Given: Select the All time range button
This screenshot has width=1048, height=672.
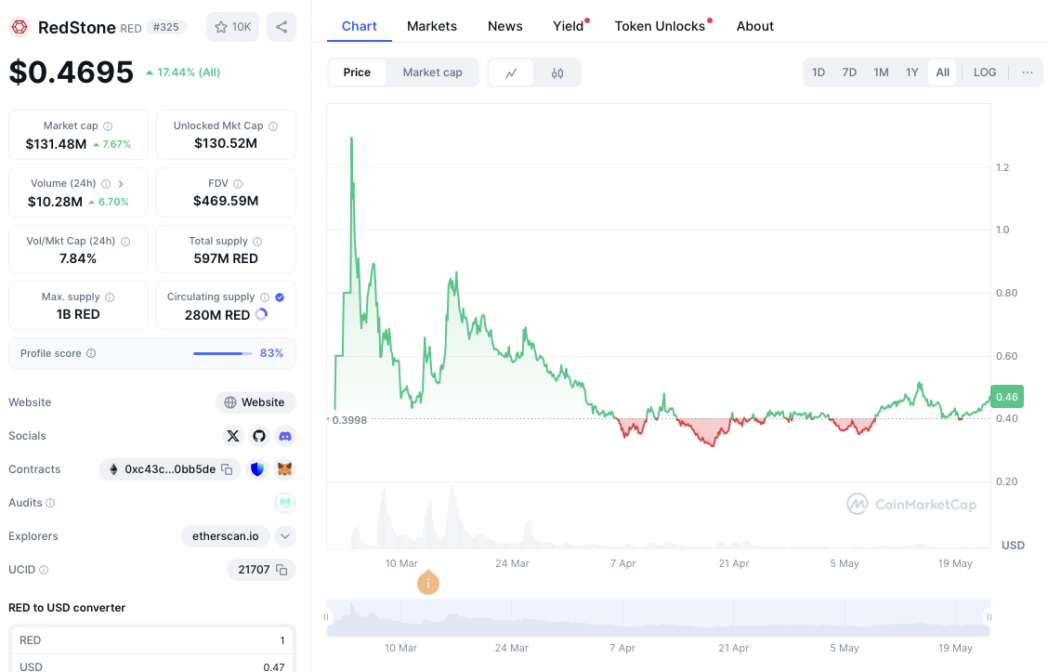Looking at the screenshot, I should point(942,72).
